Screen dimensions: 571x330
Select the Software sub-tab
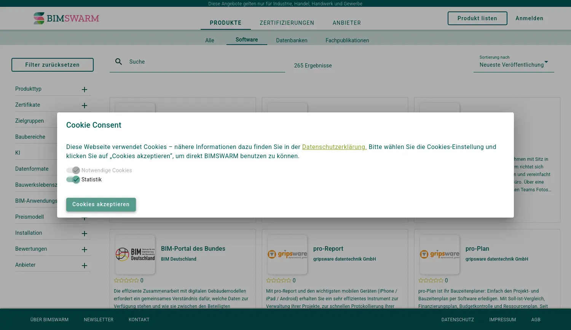coord(247,40)
